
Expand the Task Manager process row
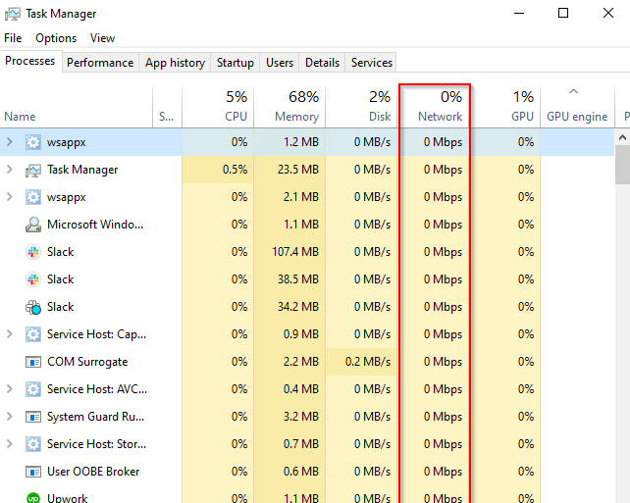(10, 170)
